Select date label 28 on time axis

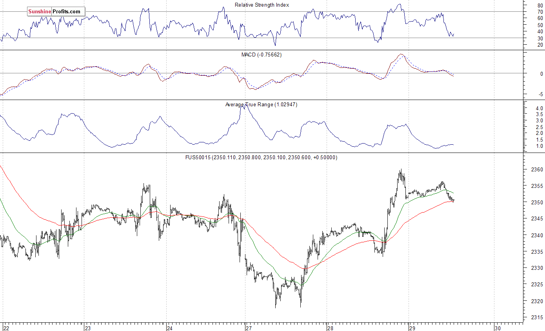click(330, 328)
